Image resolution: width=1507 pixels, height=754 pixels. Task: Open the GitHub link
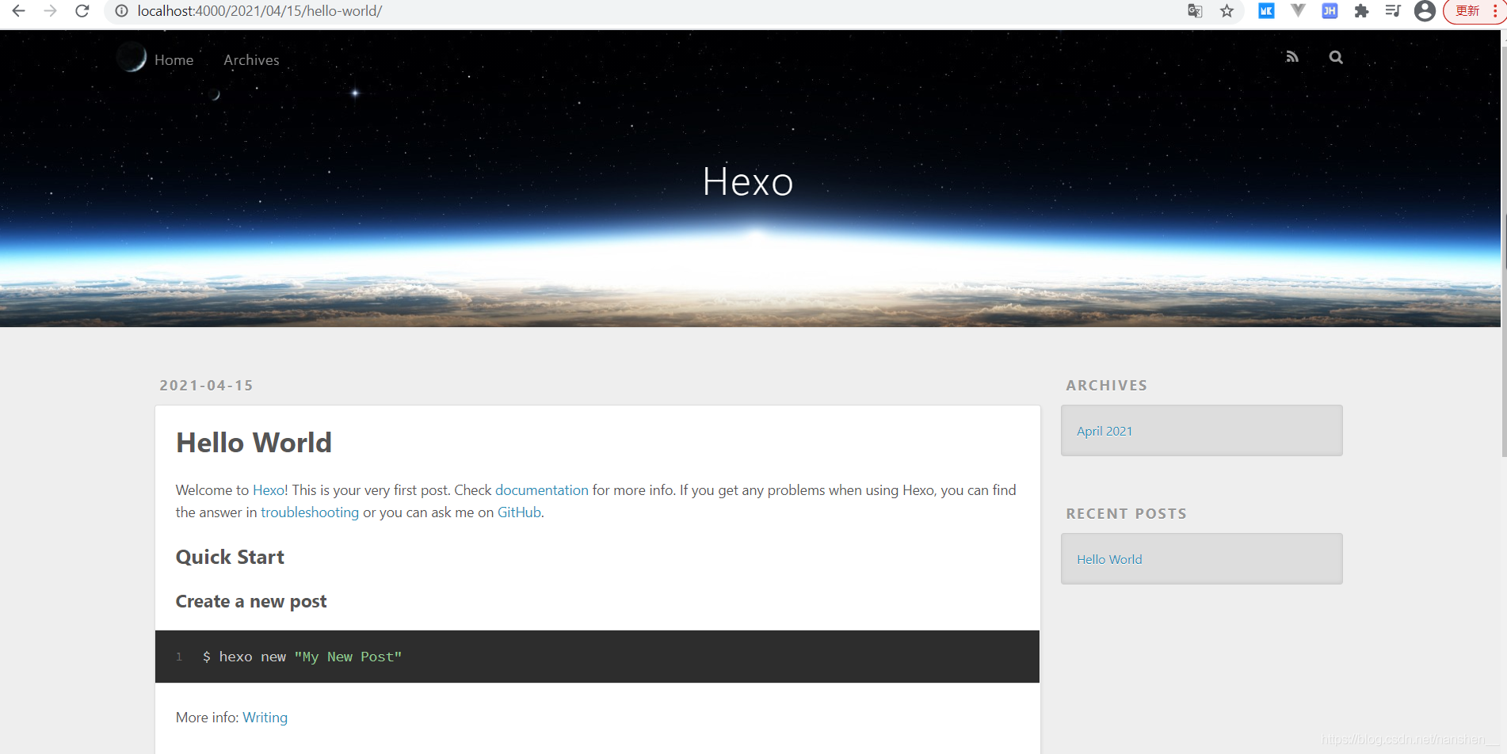pos(519,512)
